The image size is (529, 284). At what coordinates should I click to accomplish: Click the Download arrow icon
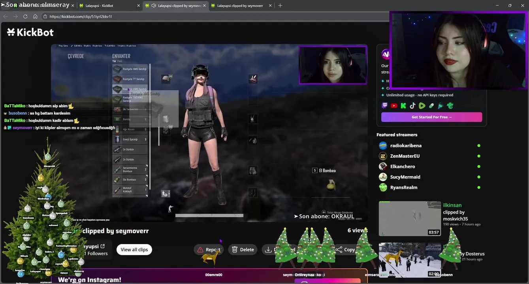click(x=268, y=250)
